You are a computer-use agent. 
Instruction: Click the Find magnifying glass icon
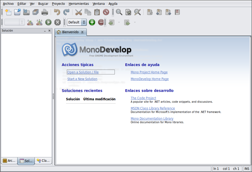coord(119,12)
